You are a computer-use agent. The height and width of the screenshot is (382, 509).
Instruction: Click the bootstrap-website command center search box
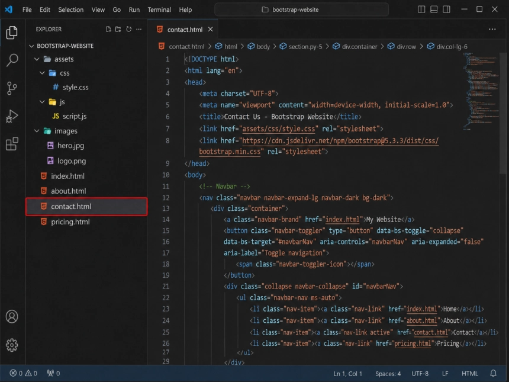tap(301, 9)
